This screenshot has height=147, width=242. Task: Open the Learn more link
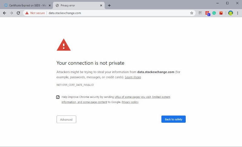pos(133,77)
